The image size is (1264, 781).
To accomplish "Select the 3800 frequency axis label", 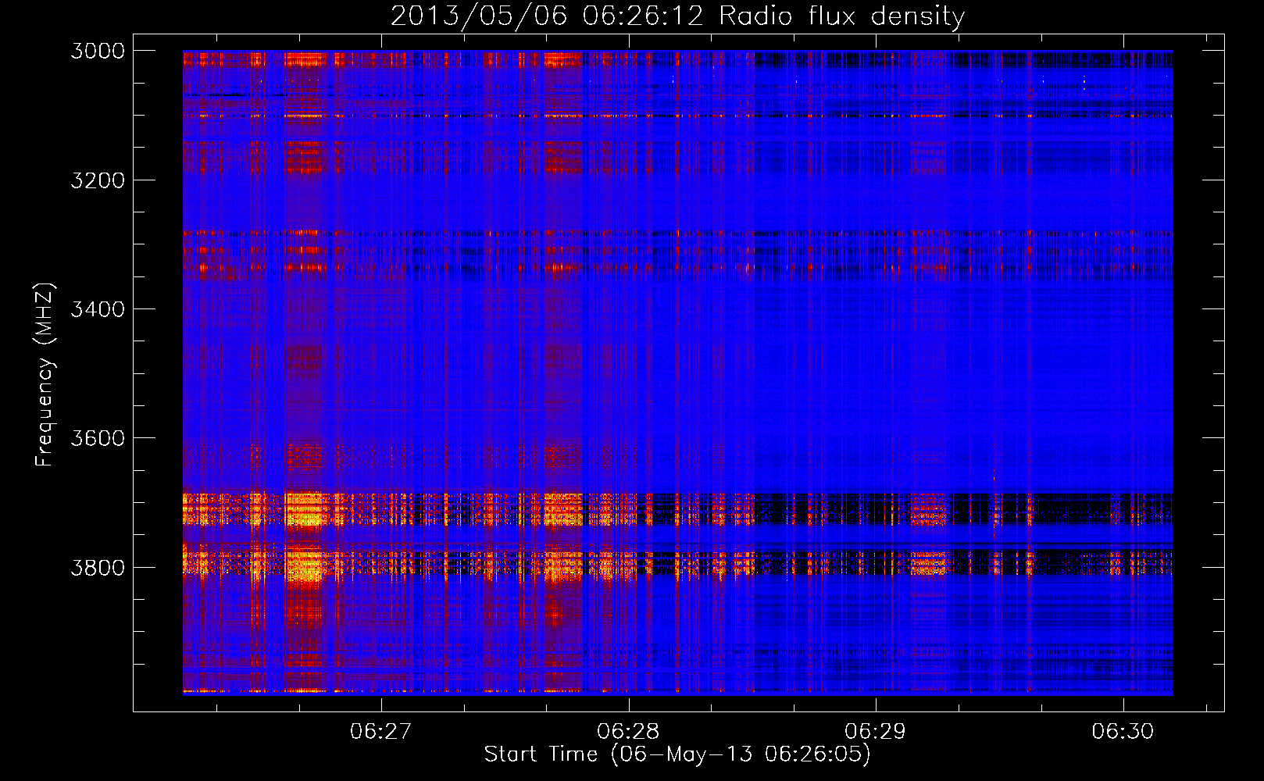I will 98,568.
